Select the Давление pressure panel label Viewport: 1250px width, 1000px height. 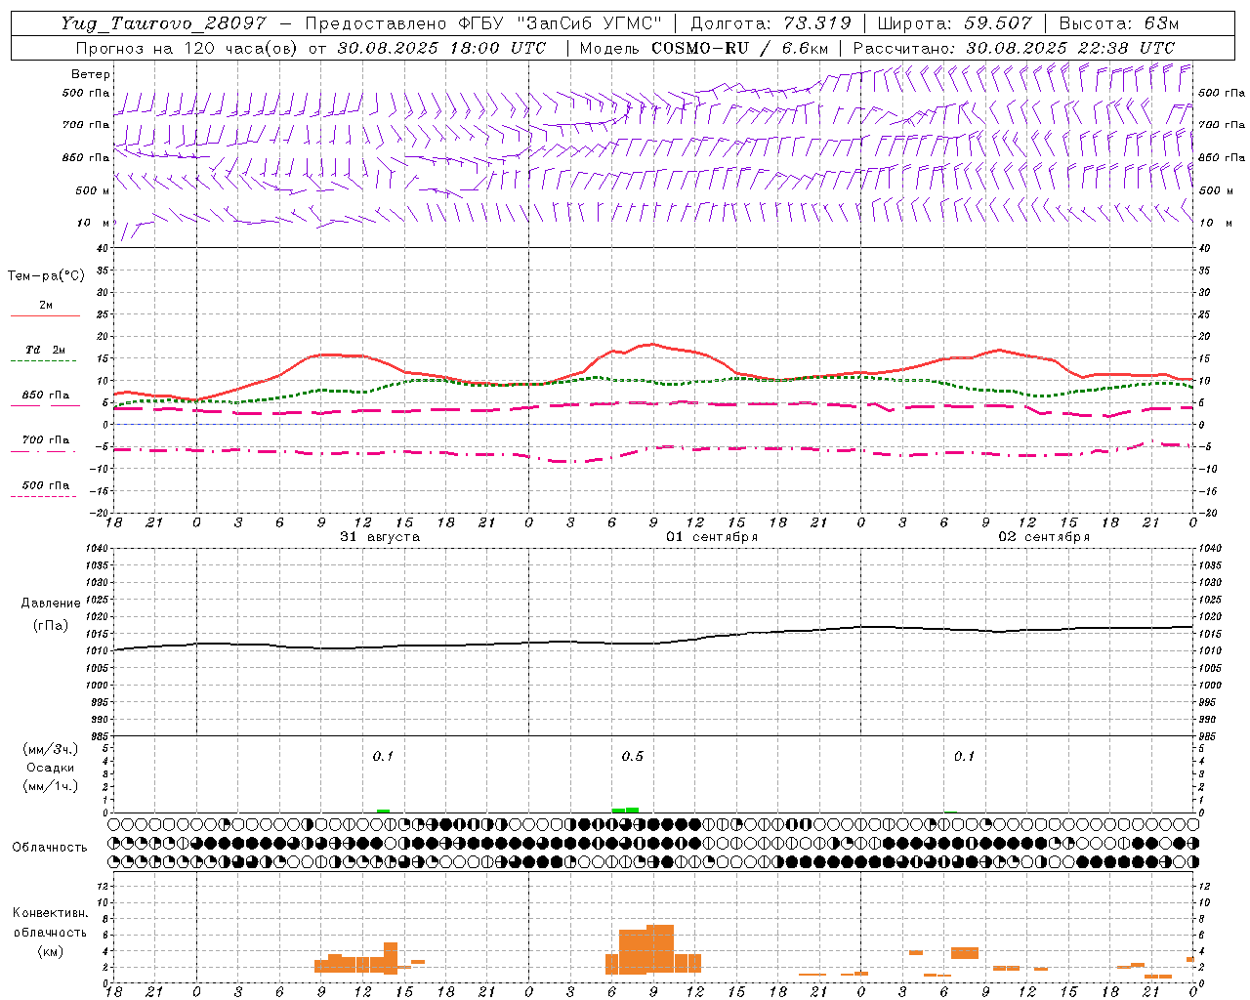click(x=50, y=604)
